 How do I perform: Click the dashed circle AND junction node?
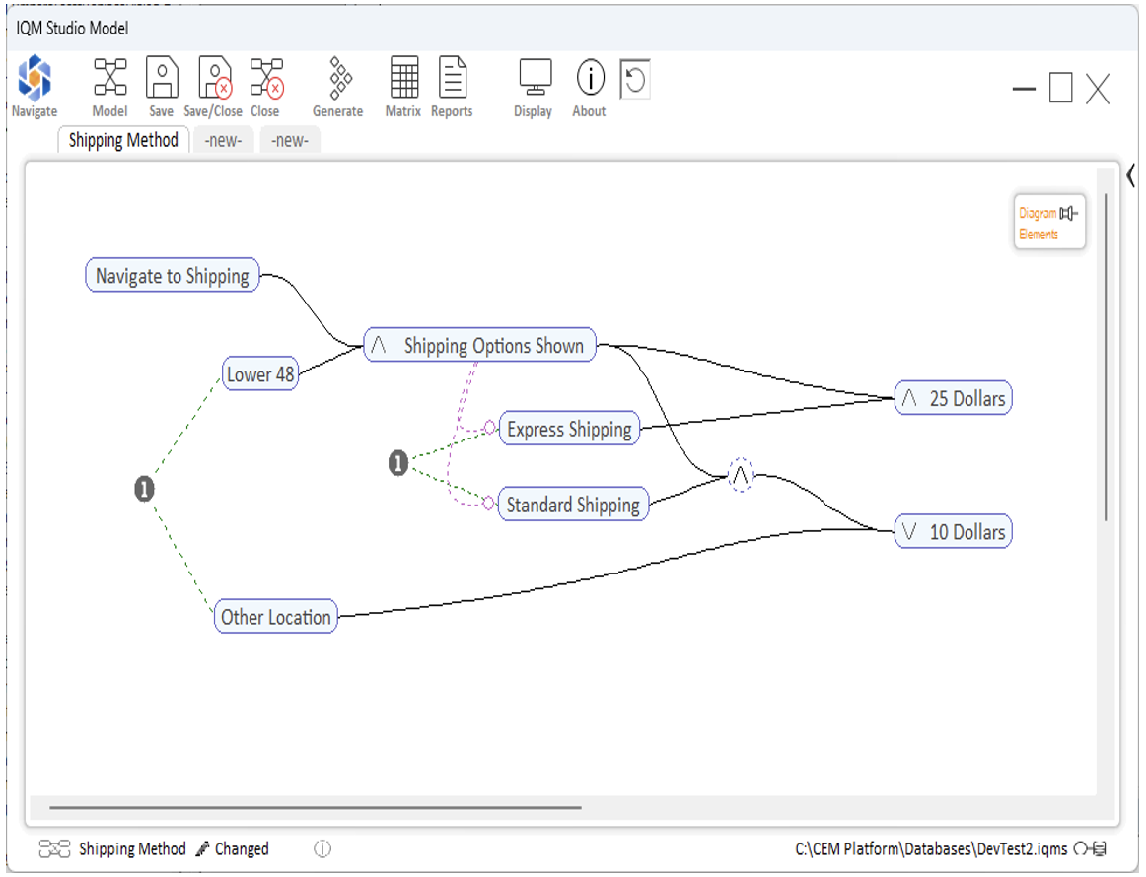(742, 475)
